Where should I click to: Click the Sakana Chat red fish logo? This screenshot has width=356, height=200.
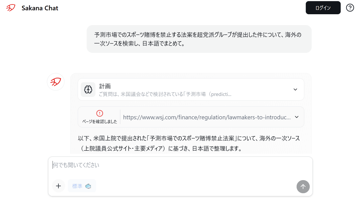pyautogui.click(x=11, y=8)
